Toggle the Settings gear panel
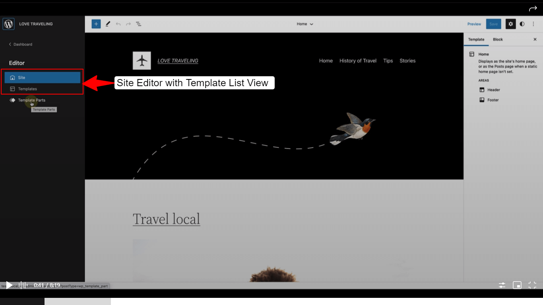Image resolution: width=543 pixels, height=305 pixels. pos(510,24)
